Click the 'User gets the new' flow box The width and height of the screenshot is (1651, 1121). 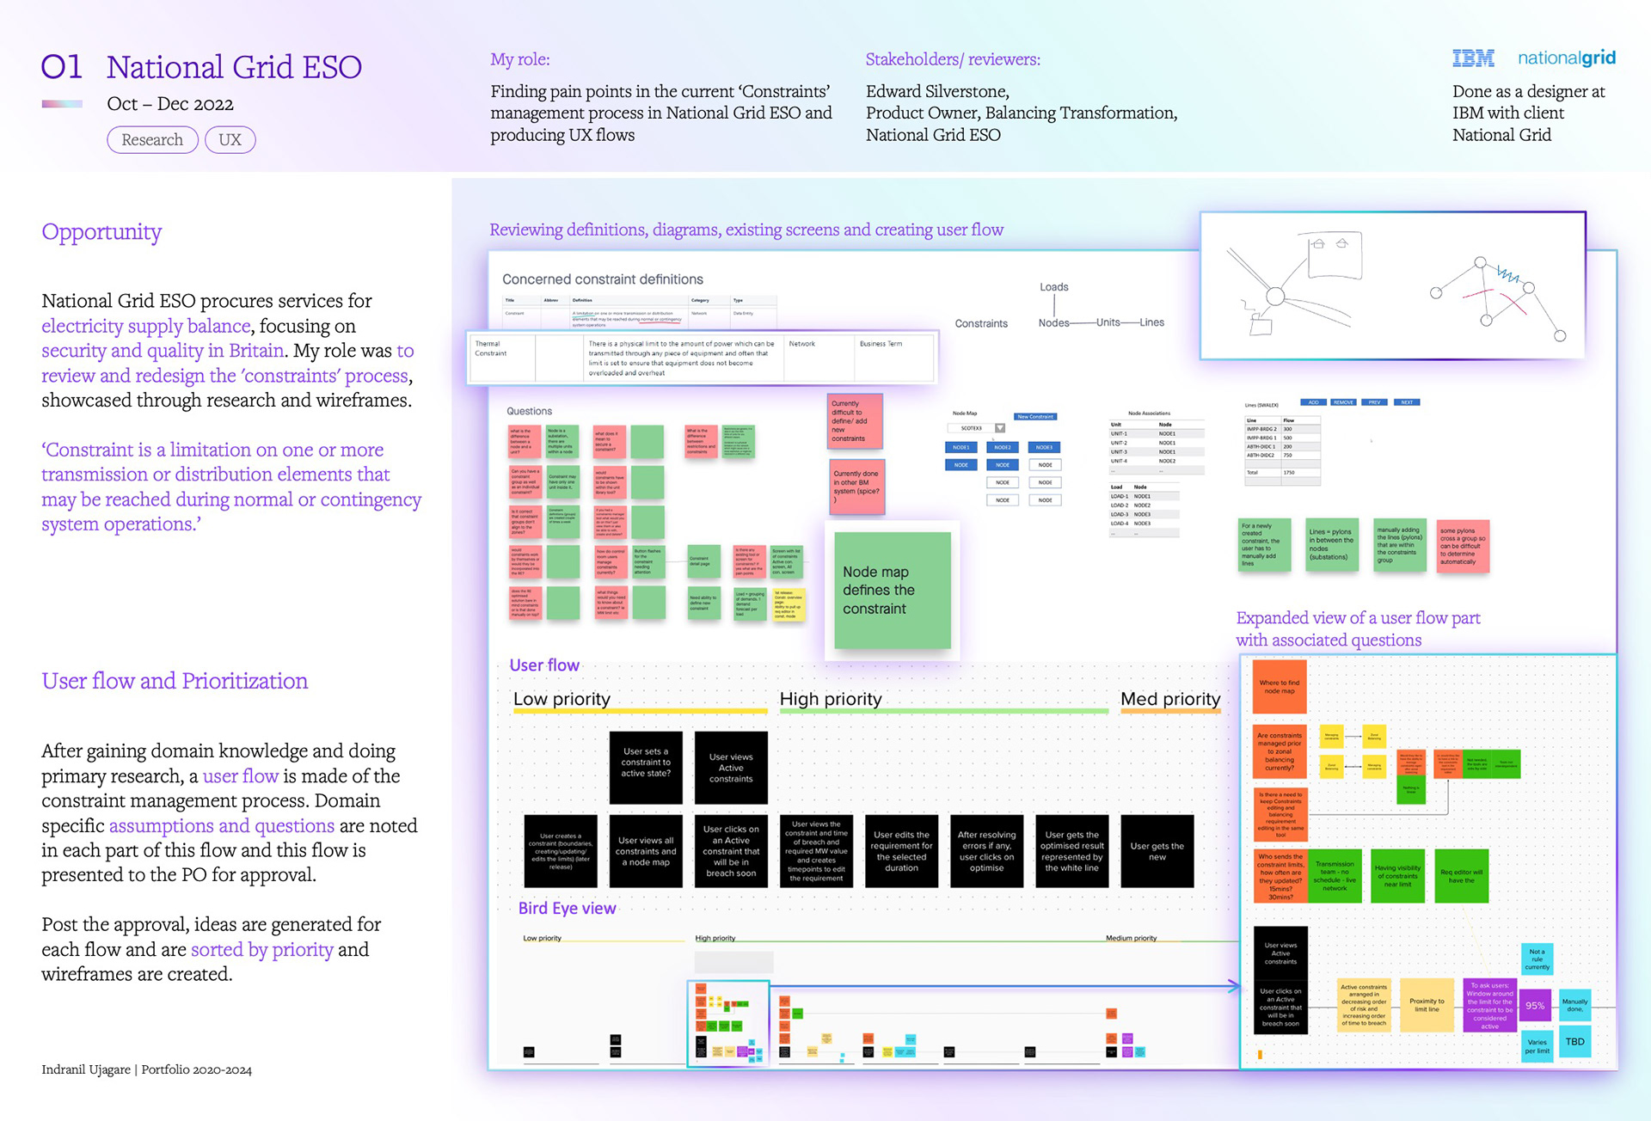coord(1157,851)
